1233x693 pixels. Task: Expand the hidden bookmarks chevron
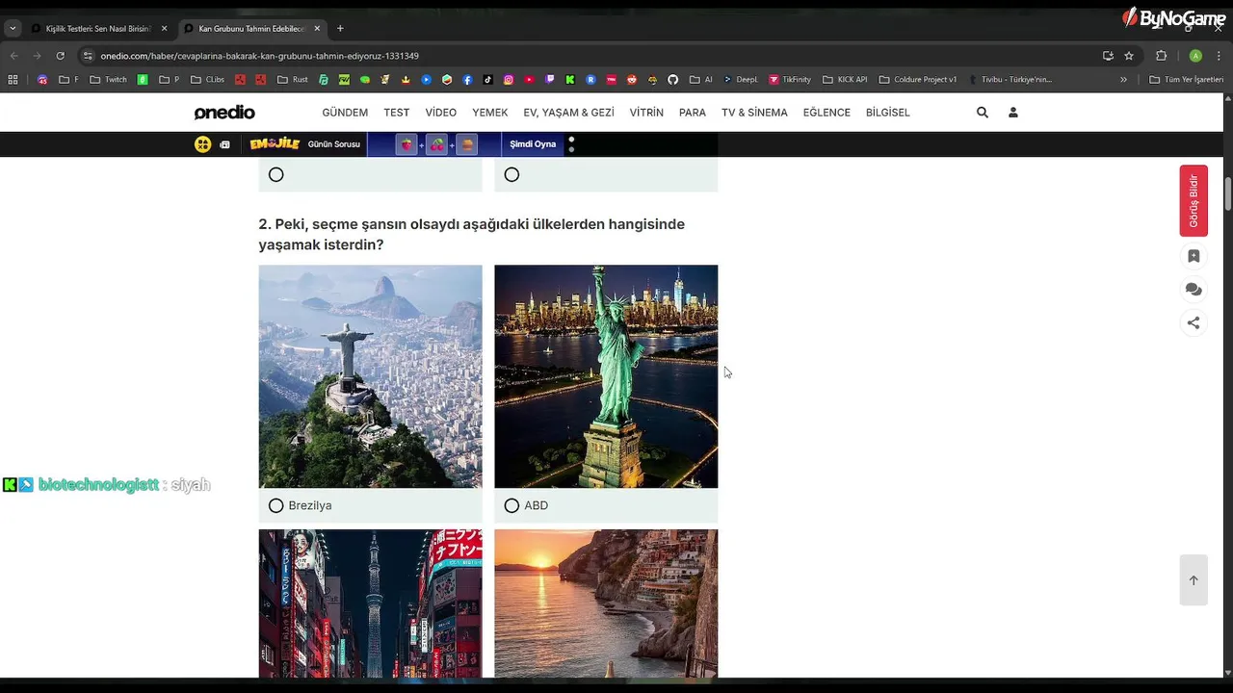1123,80
